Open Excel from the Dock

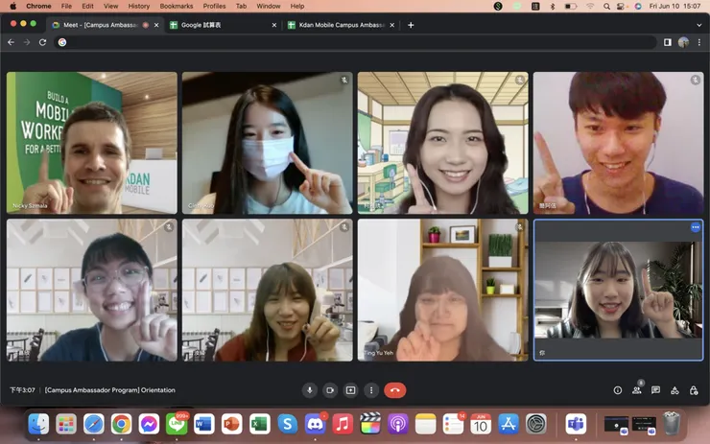coord(259,424)
